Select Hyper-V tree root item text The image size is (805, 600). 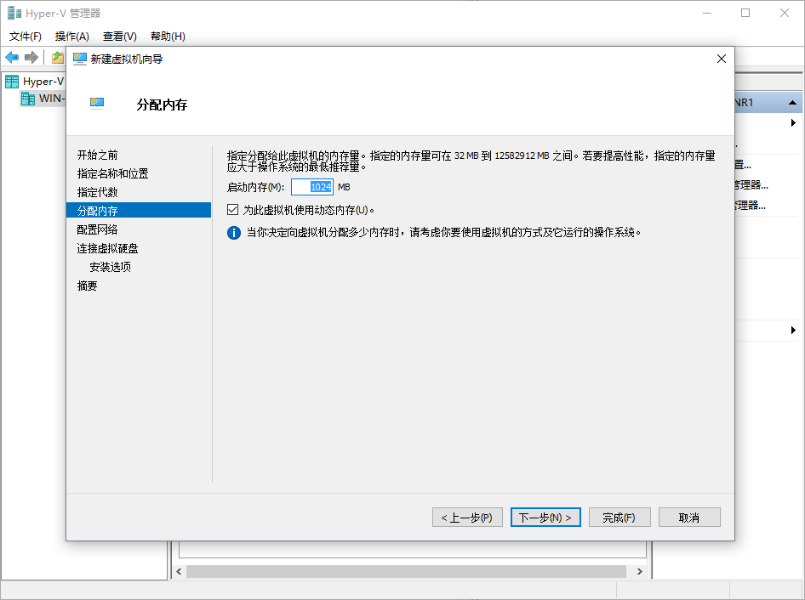pos(43,82)
